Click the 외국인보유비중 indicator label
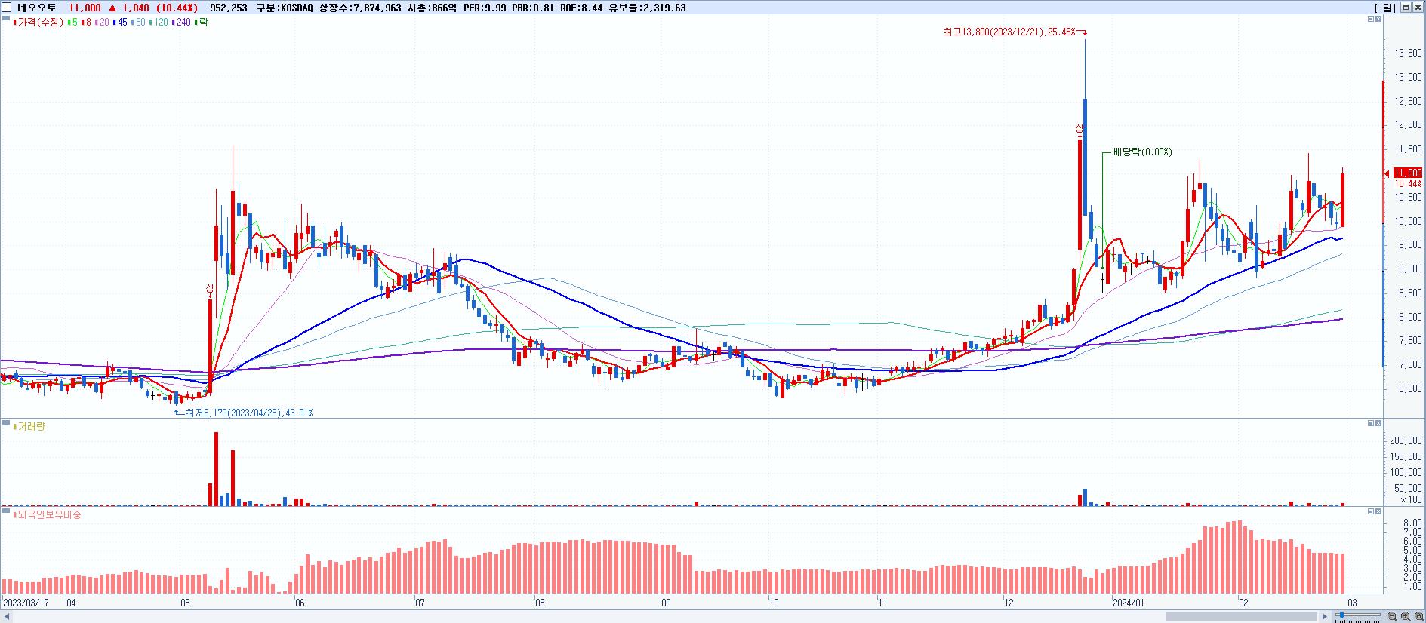 tap(48, 515)
